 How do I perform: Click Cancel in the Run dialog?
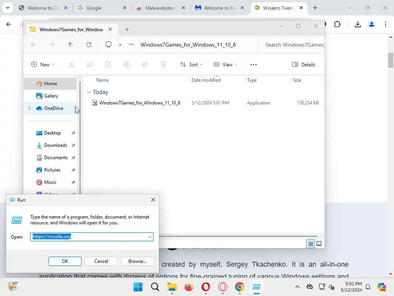point(101,261)
